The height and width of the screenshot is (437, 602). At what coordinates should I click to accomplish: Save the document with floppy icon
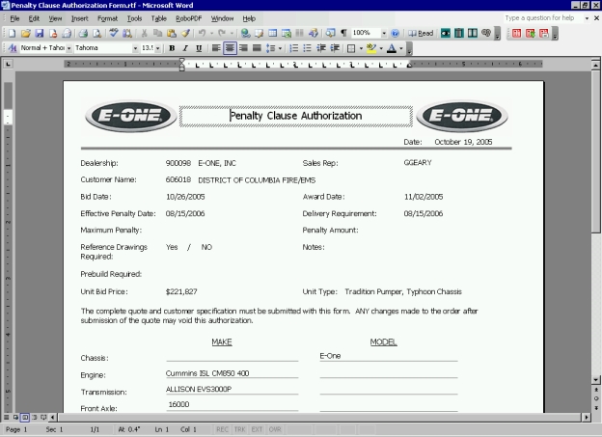(40, 34)
